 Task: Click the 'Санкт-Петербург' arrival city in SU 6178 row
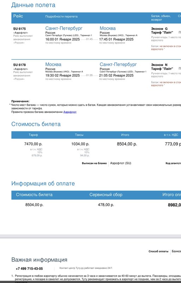118,64
